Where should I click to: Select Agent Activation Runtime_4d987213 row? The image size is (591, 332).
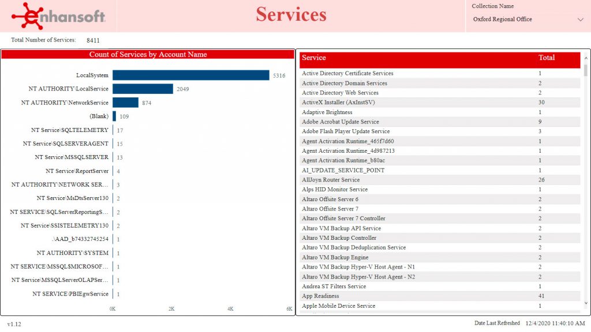coord(440,150)
